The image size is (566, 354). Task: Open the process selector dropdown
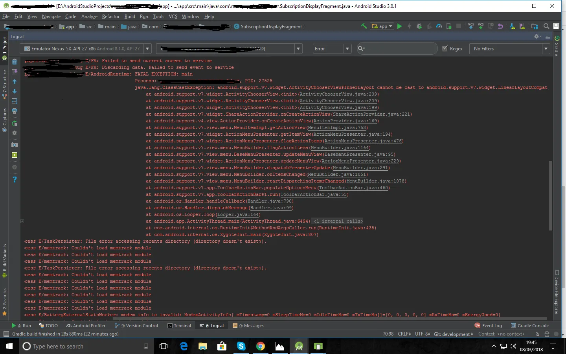229,49
